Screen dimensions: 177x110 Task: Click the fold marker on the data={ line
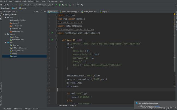(x=56, y=47)
